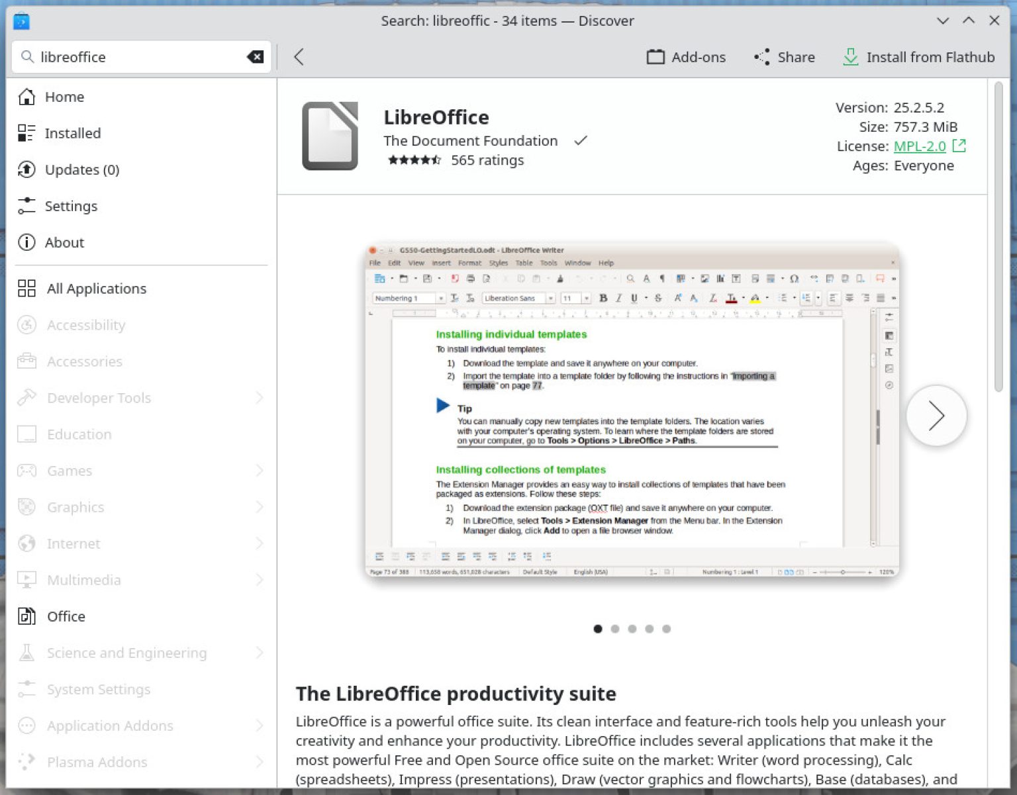Open the Installed applications list
The width and height of the screenshot is (1017, 795).
point(72,133)
